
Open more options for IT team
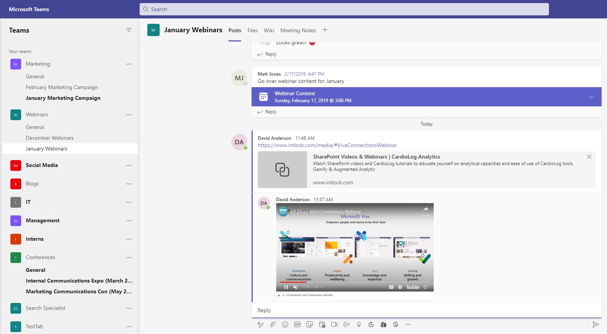(129, 202)
